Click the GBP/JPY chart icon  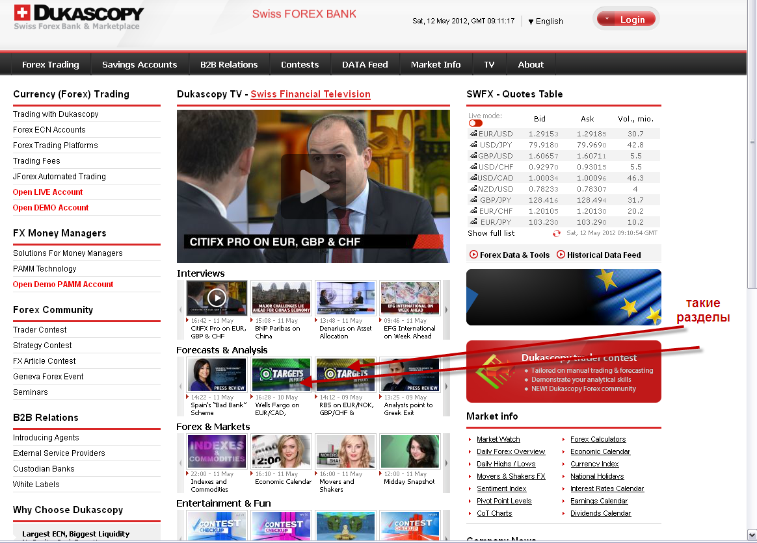(473, 199)
